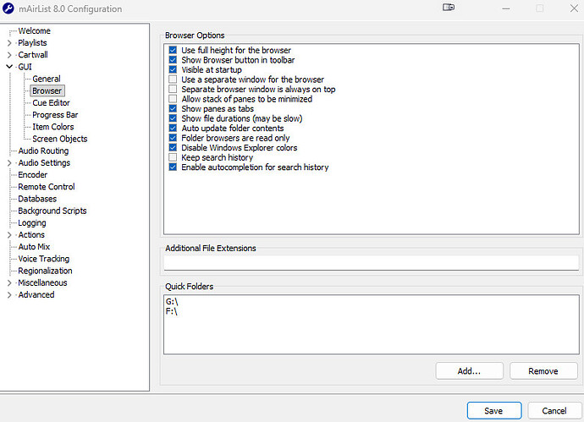This screenshot has height=422, width=584.
Task: Select the GUI tree item
Action: pyautogui.click(x=25, y=67)
